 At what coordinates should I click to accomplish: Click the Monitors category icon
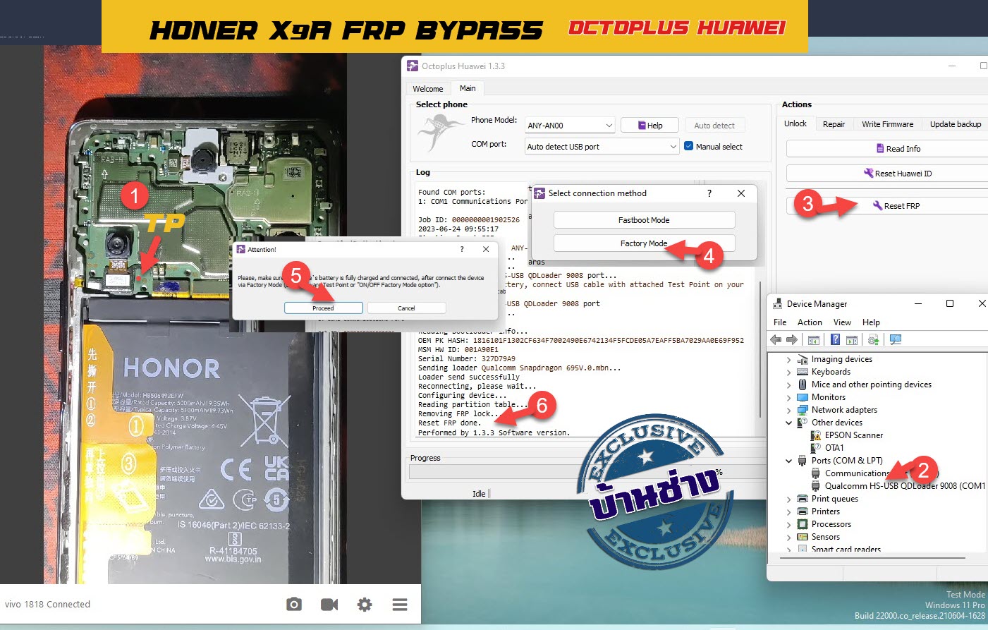(803, 397)
